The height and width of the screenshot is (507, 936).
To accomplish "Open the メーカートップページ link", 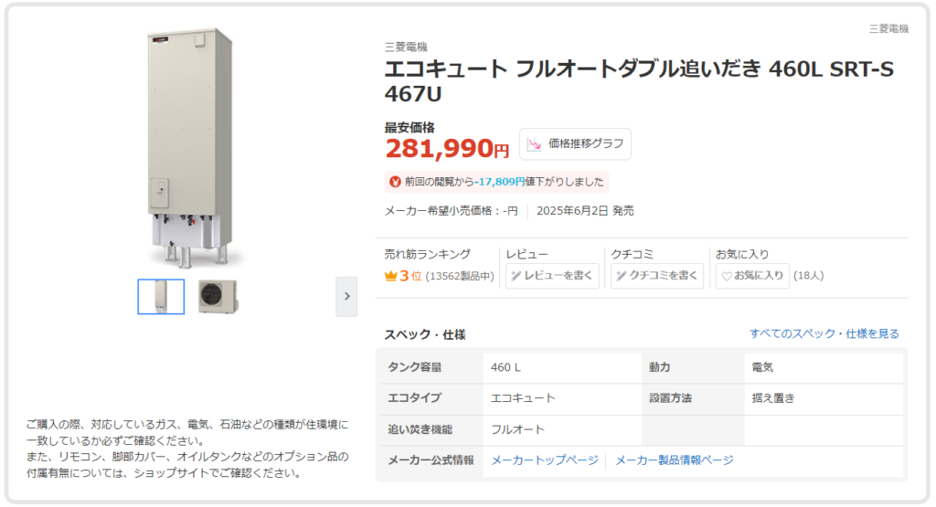I will tap(545, 460).
